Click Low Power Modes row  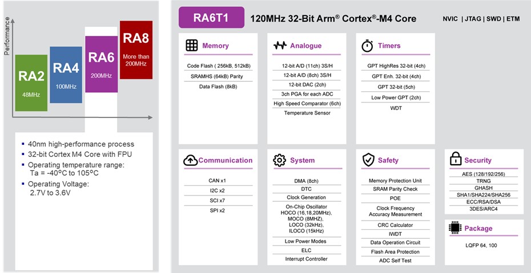click(x=307, y=241)
